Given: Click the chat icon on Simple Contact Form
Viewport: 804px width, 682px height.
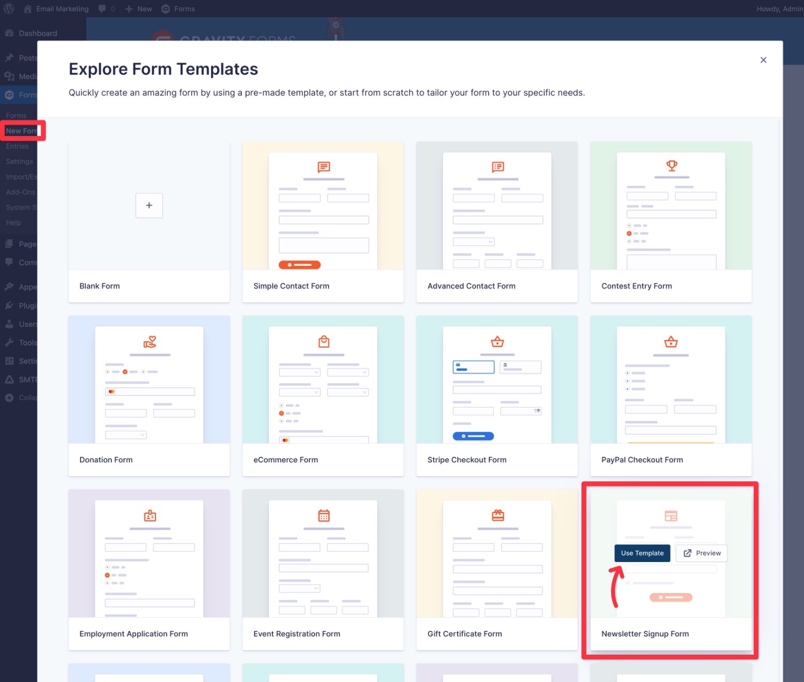Looking at the screenshot, I should click(324, 167).
